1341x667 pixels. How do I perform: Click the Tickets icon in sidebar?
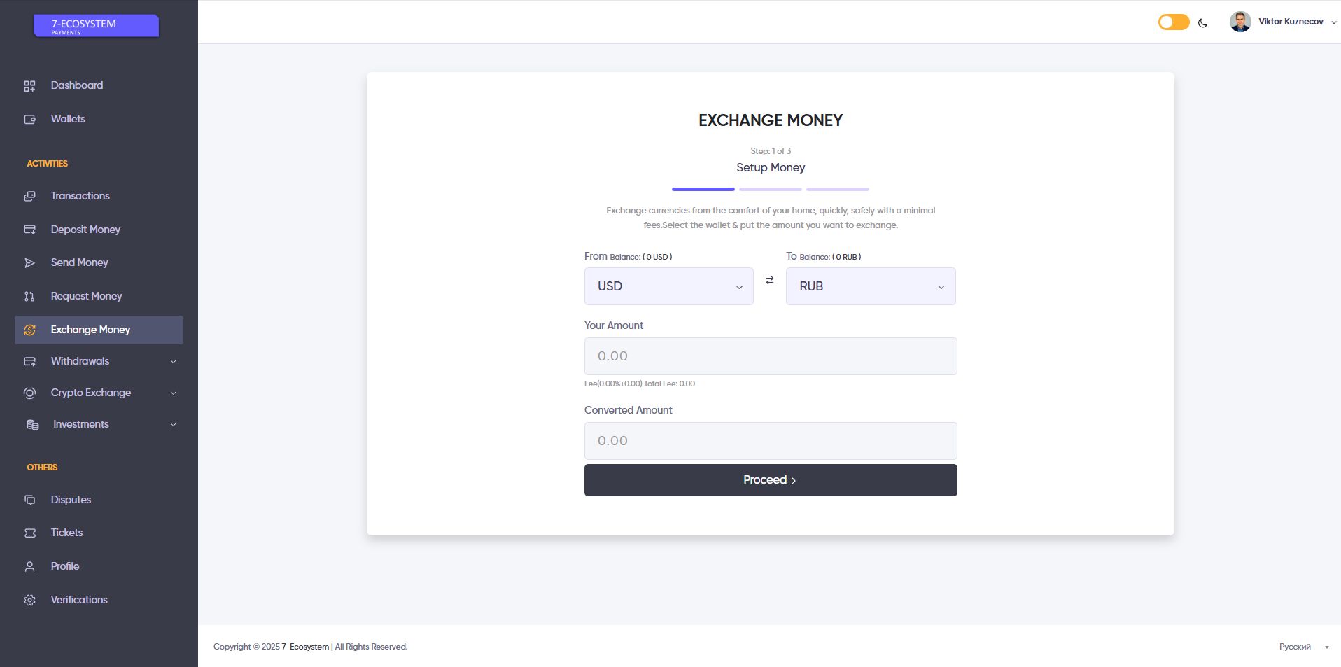coord(29,533)
